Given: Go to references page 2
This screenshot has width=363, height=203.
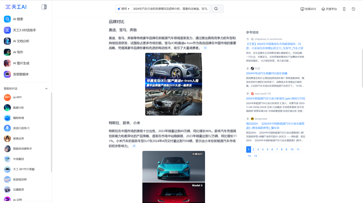Looking at the screenshot, I should [x=253, y=150].
